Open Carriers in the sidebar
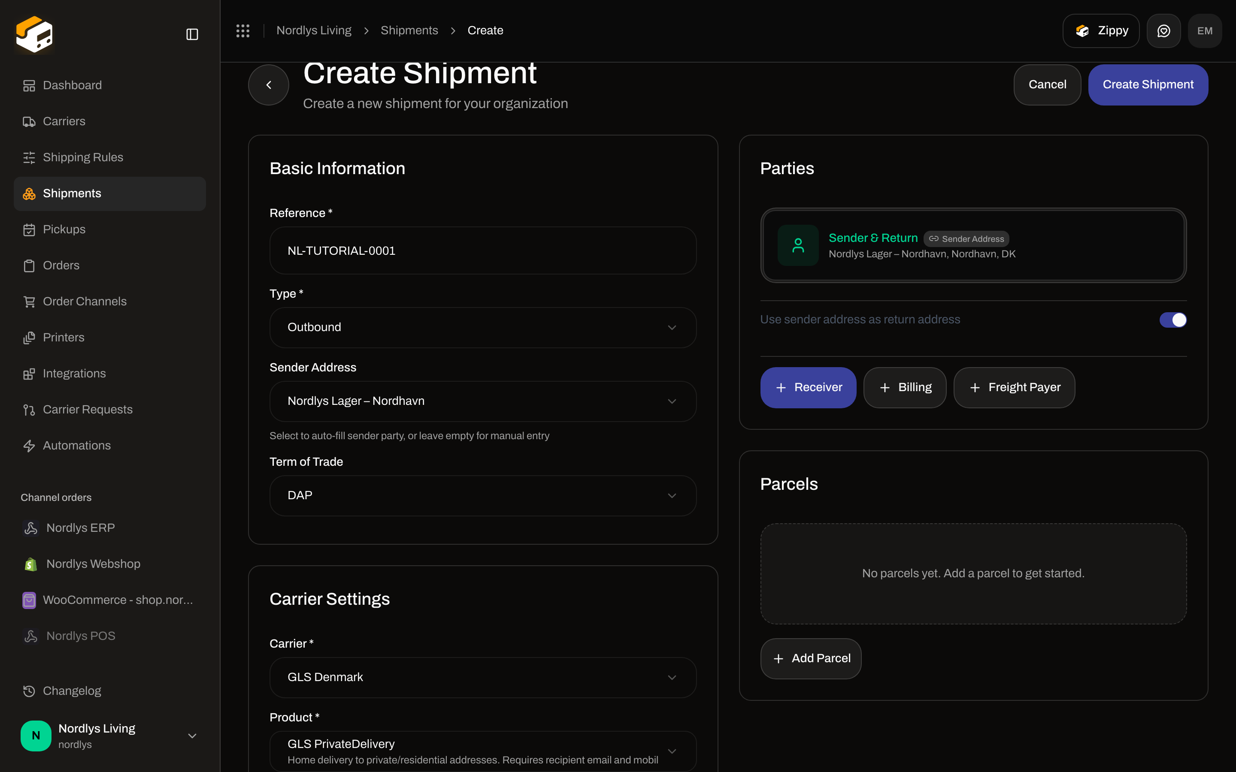The image size is (1236, 772). [110, 121]
